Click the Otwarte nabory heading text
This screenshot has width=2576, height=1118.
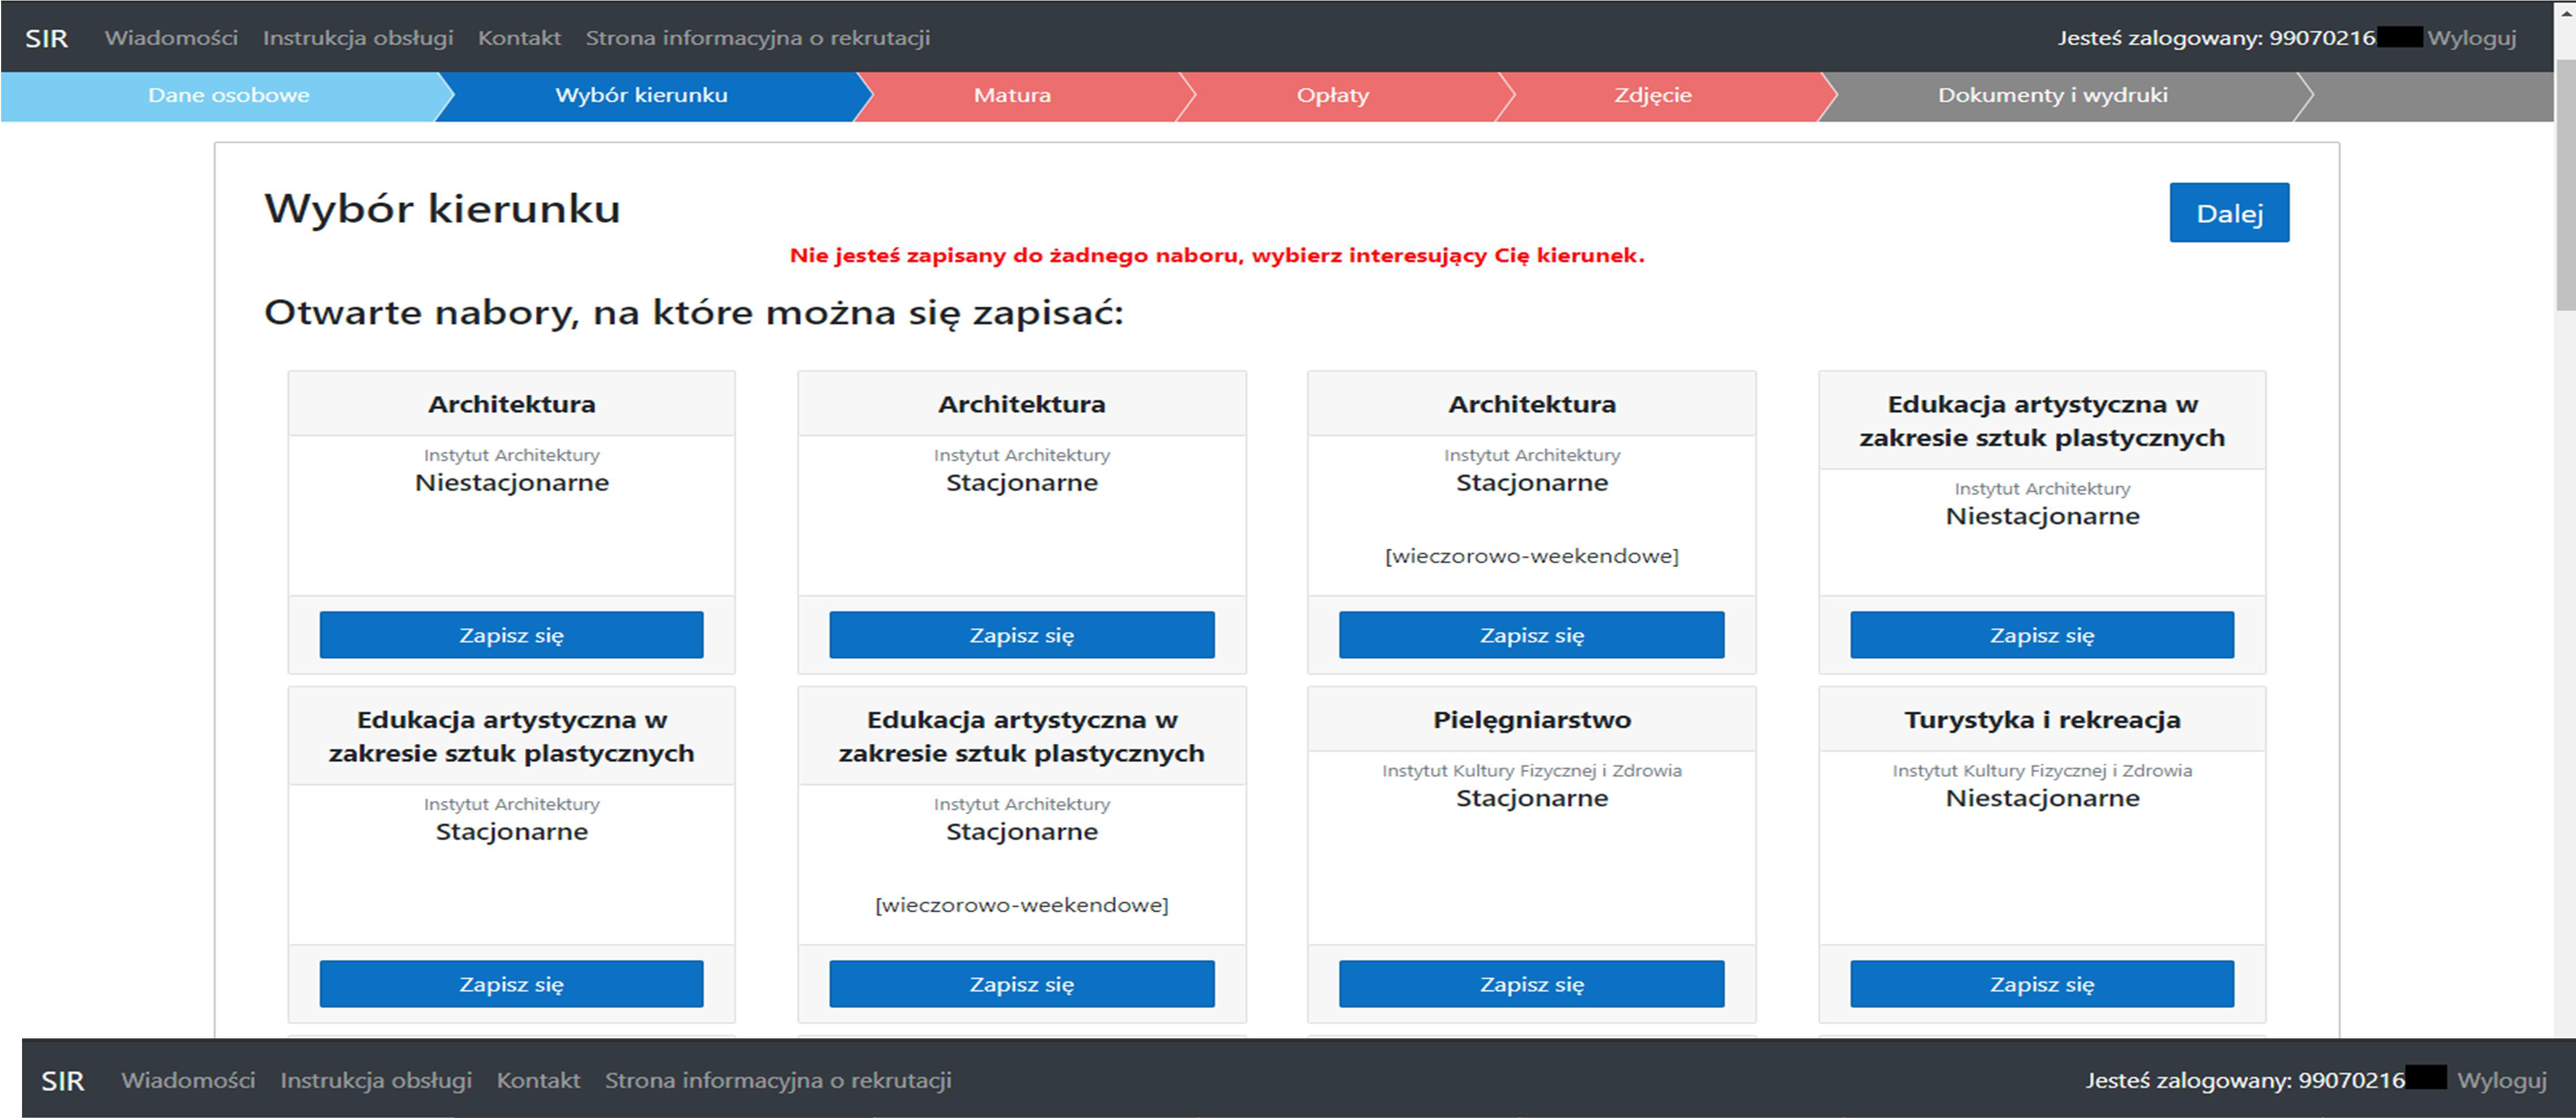pyautogui.click(x=693, y=313)
